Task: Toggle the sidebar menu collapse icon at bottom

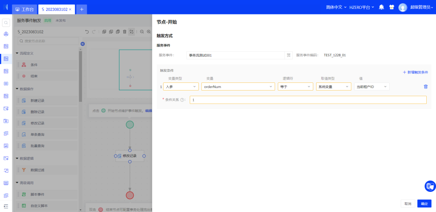Action: [x=6, y=206]
